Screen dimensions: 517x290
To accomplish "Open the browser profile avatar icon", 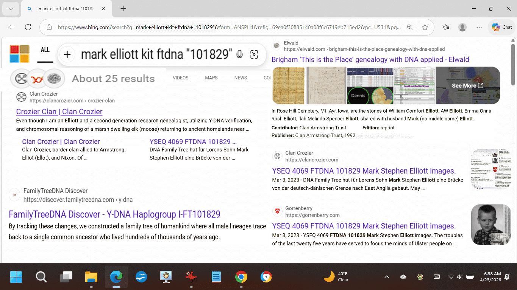I will [462, 27].
